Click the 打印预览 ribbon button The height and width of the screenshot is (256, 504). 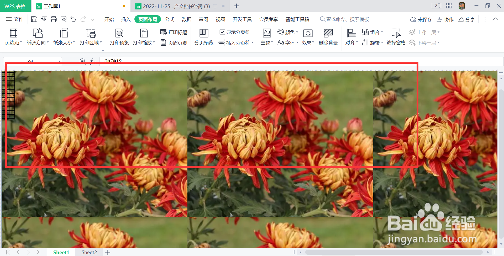119,37
